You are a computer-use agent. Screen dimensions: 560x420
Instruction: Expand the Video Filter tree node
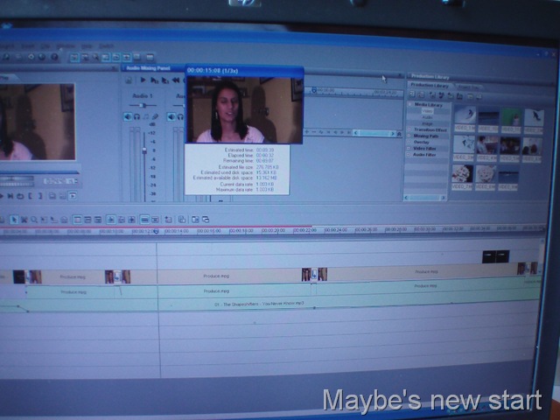(409, 148)
